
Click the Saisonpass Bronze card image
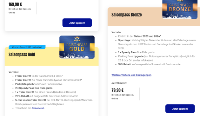click(x=180, y=9)
